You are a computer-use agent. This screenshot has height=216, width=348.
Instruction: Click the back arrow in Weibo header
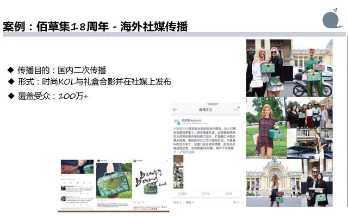click(x=175, y=110)
